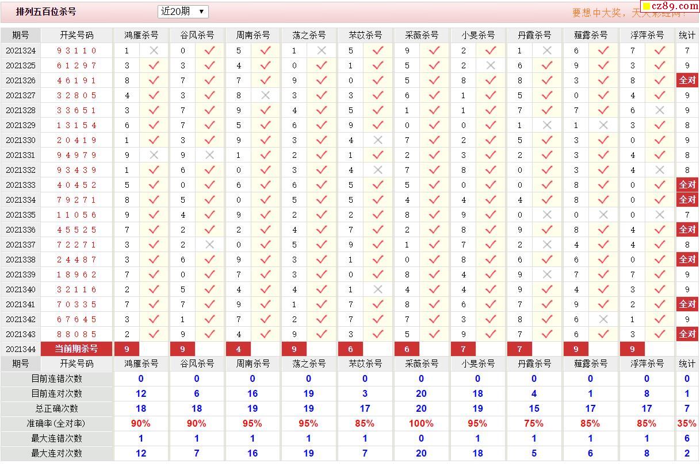
Task: Click the 全对 badge in row 2021338
Action: click(687, 260)
